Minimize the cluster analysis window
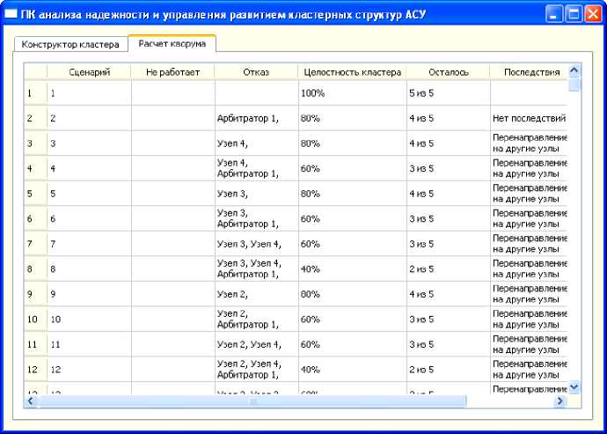The image size is (607, 434). (554, 15)
